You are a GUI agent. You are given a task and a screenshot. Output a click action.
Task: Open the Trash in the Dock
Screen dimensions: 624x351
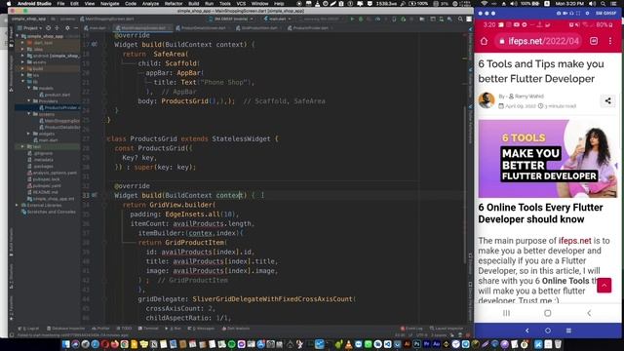pos(558,344)
